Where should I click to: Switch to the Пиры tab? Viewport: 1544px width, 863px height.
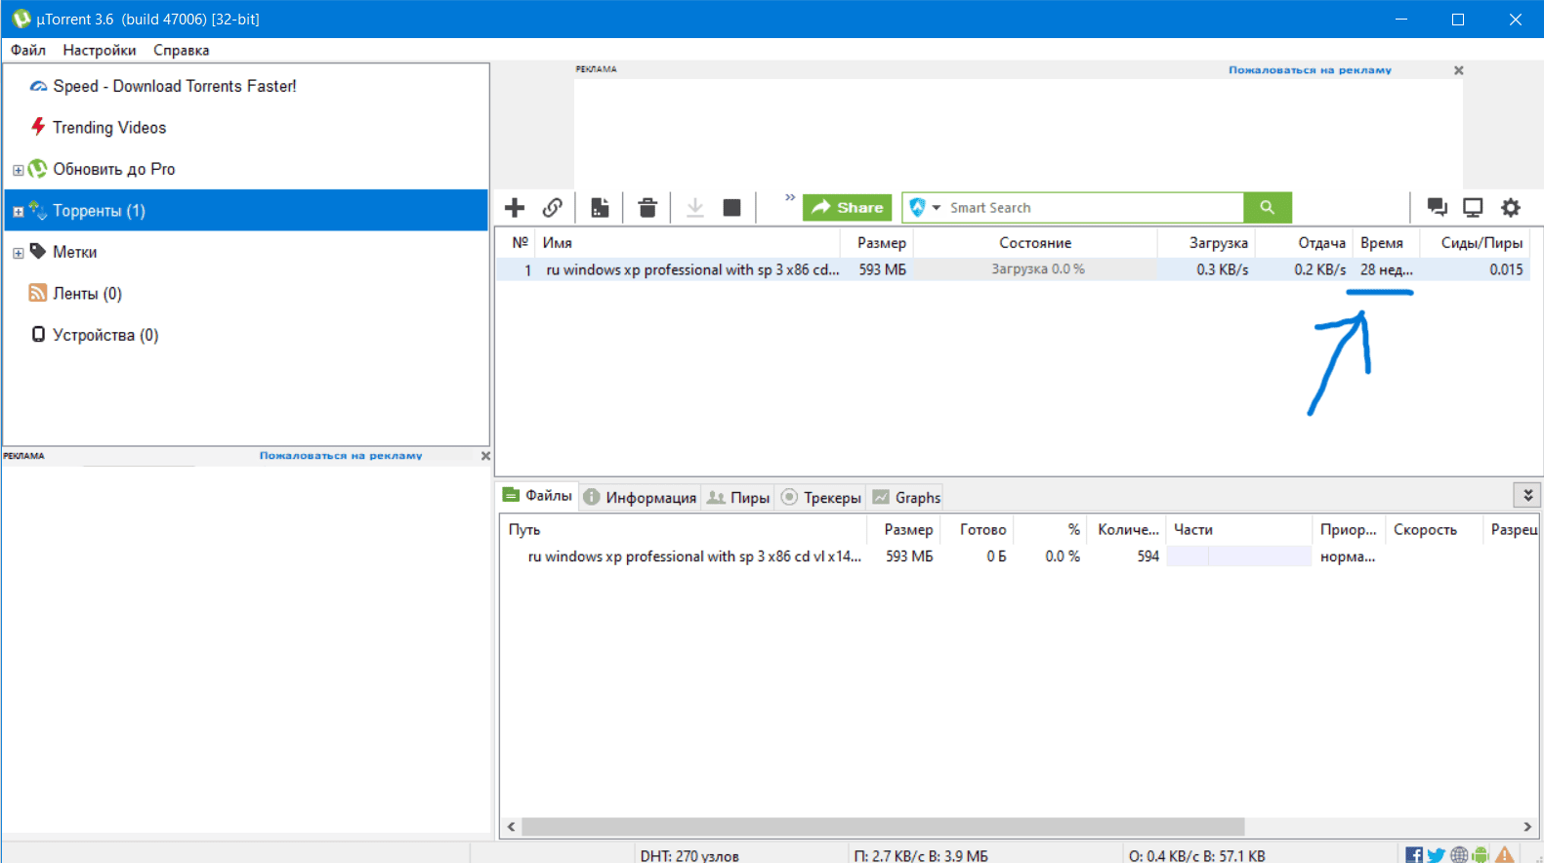[x=738, y=497]
